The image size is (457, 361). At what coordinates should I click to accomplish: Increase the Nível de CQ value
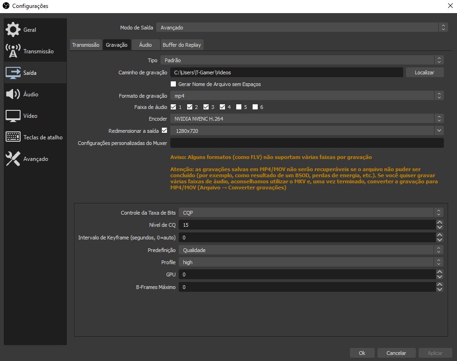click(439, 223)
